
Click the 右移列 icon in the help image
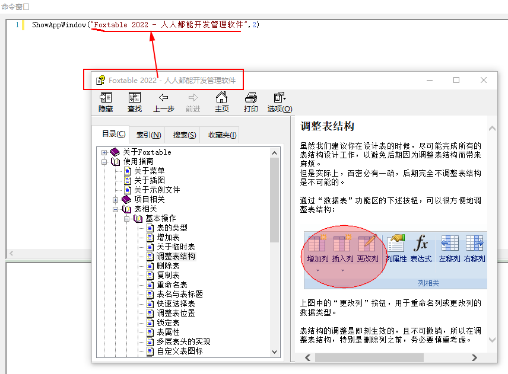coord(474,243)
